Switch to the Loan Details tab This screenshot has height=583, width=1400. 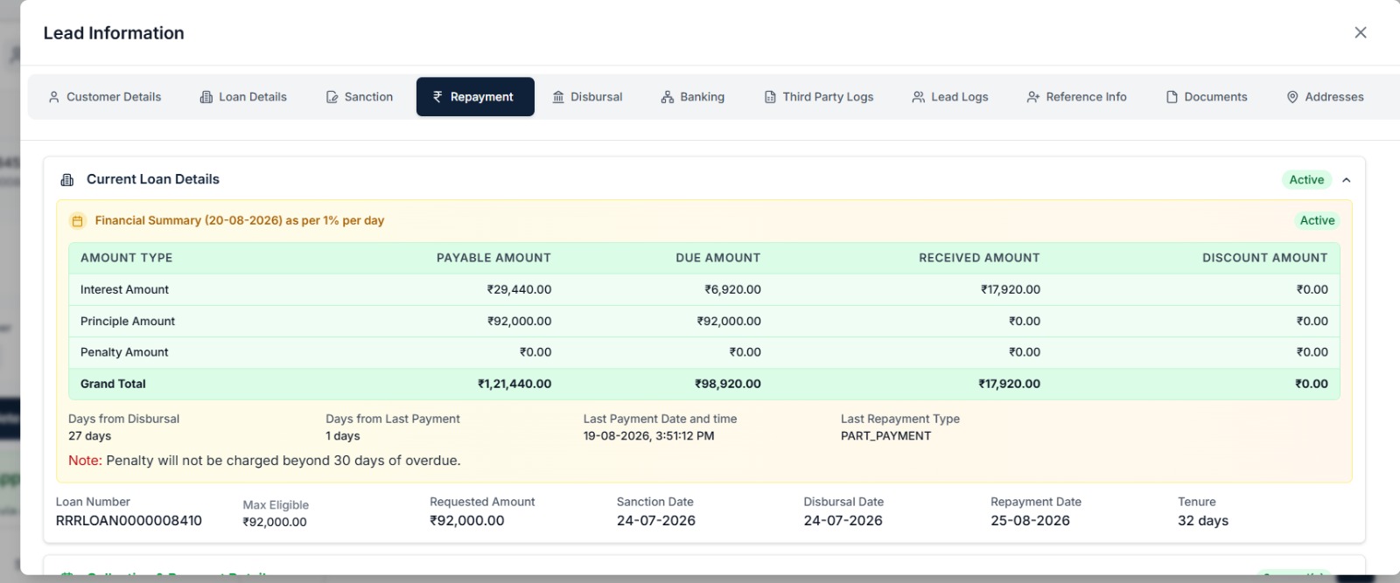[244, 97]
